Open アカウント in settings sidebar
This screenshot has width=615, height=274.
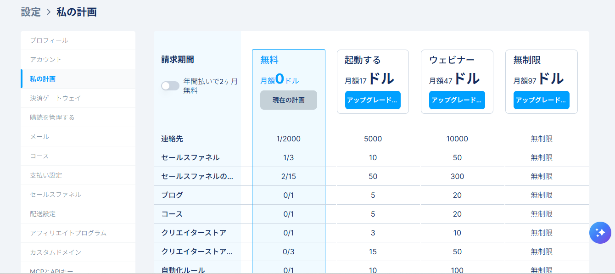(78, 60)
